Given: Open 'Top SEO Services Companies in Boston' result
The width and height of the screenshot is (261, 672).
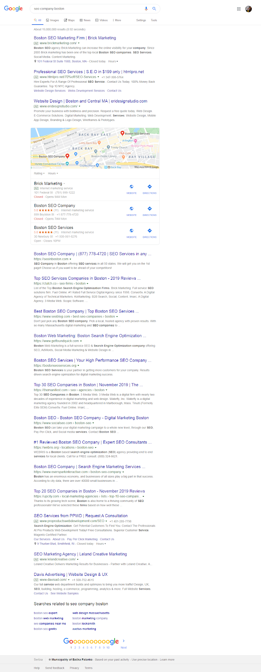Looking at the screenshot, I should [87, 278].
